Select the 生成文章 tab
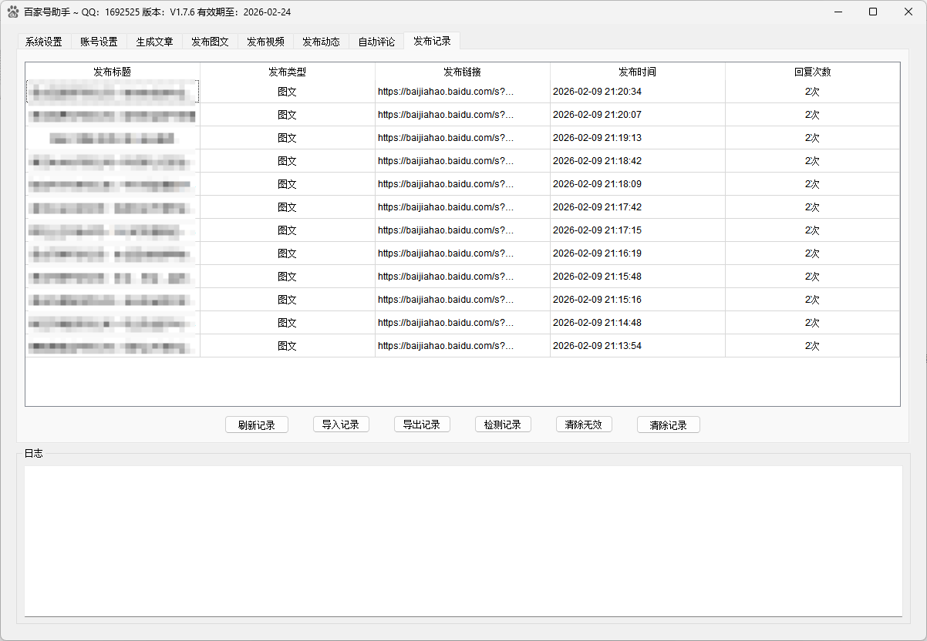 tap(153, 42)
